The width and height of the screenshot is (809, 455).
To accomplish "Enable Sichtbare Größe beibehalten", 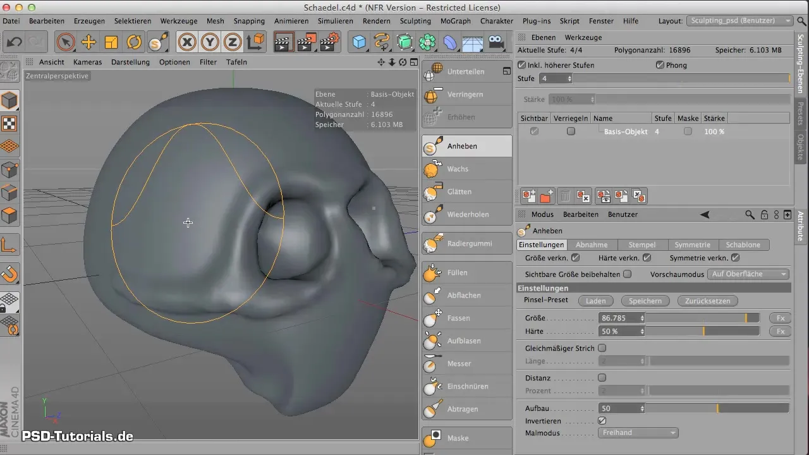I will [x=627, y=274].
